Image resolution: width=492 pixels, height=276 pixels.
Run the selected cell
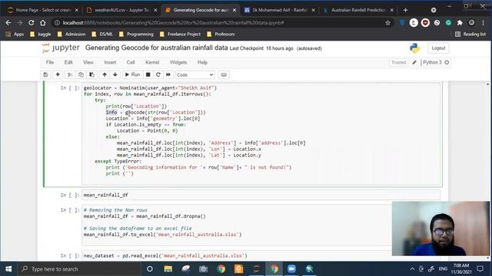tap(132, 75)
